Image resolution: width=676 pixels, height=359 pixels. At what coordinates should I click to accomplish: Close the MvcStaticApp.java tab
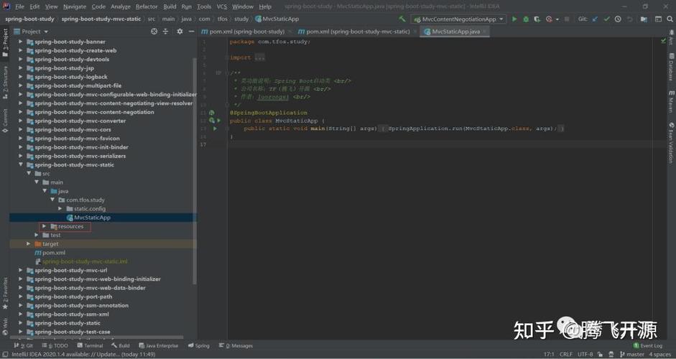[x=485, y=32]
